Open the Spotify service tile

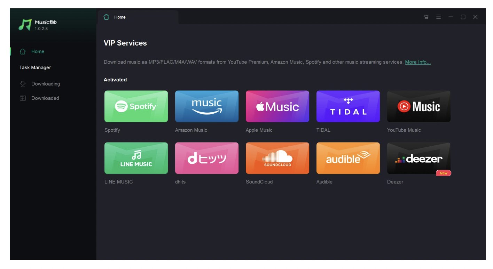click(136, 106)
